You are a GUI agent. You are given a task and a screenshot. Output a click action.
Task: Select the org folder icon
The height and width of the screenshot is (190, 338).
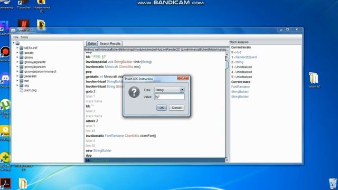coord(21,85)
